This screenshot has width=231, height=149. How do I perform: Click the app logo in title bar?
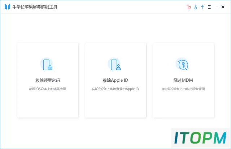[x=7, y=7]
